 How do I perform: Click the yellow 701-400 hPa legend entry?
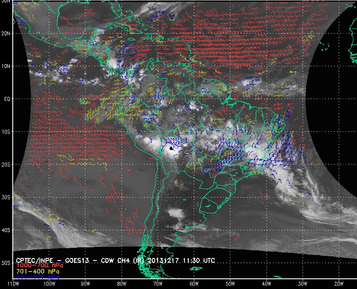coord(38,272)
